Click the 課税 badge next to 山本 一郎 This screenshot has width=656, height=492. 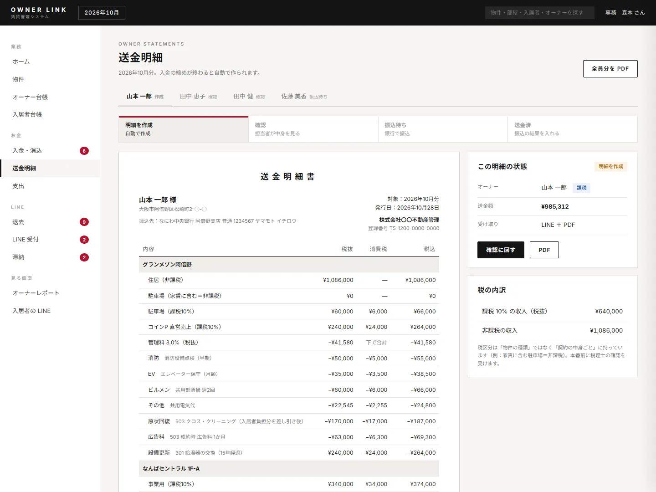(x=581, y=188)
